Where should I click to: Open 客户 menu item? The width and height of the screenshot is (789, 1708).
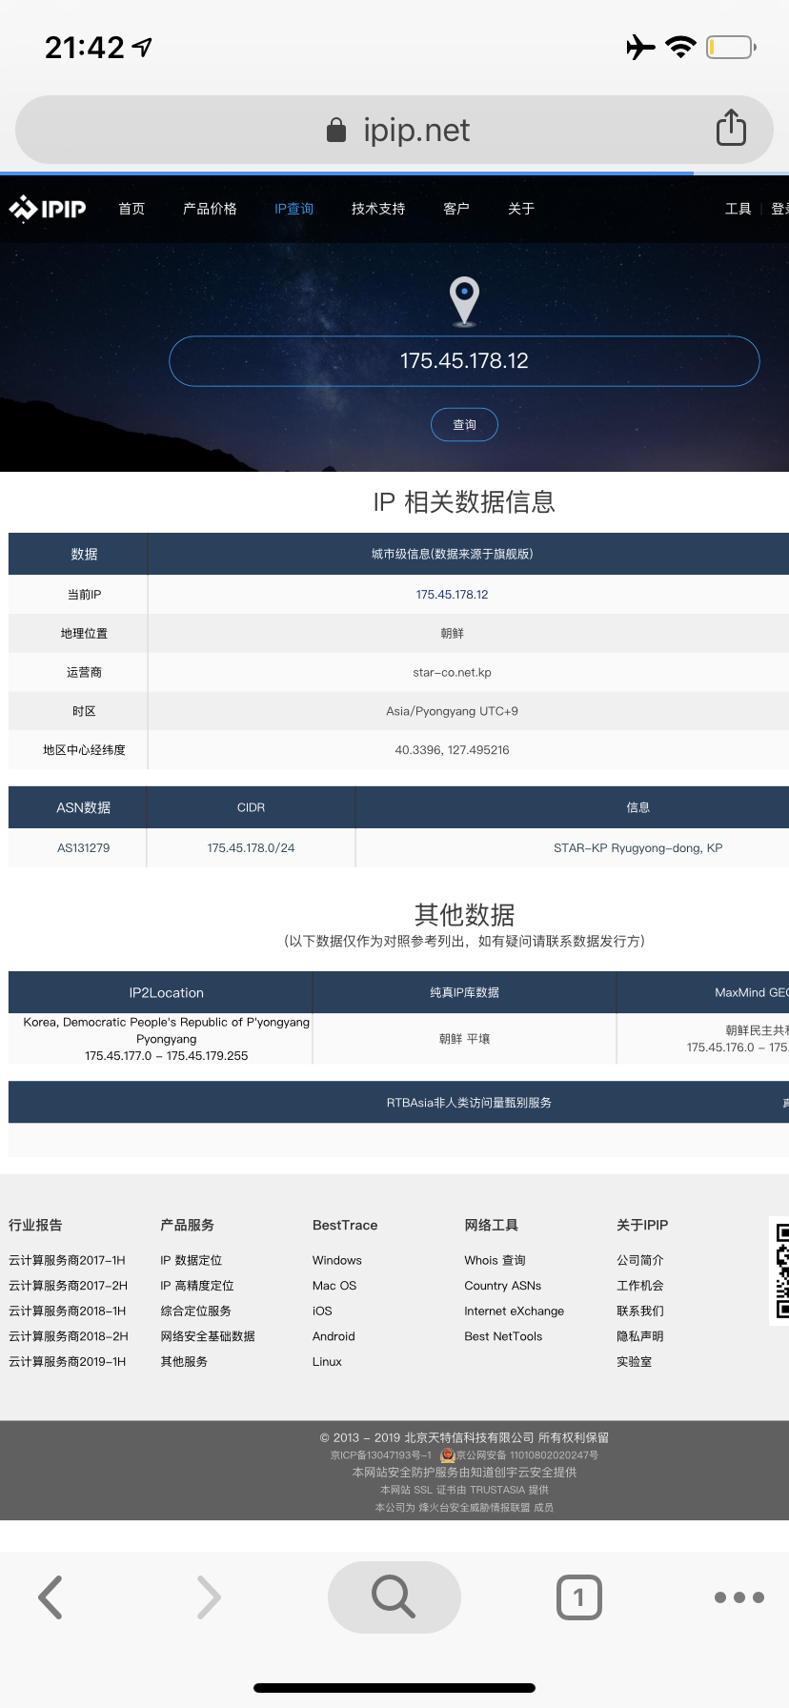pyautogui.click(x=456, y=209)
